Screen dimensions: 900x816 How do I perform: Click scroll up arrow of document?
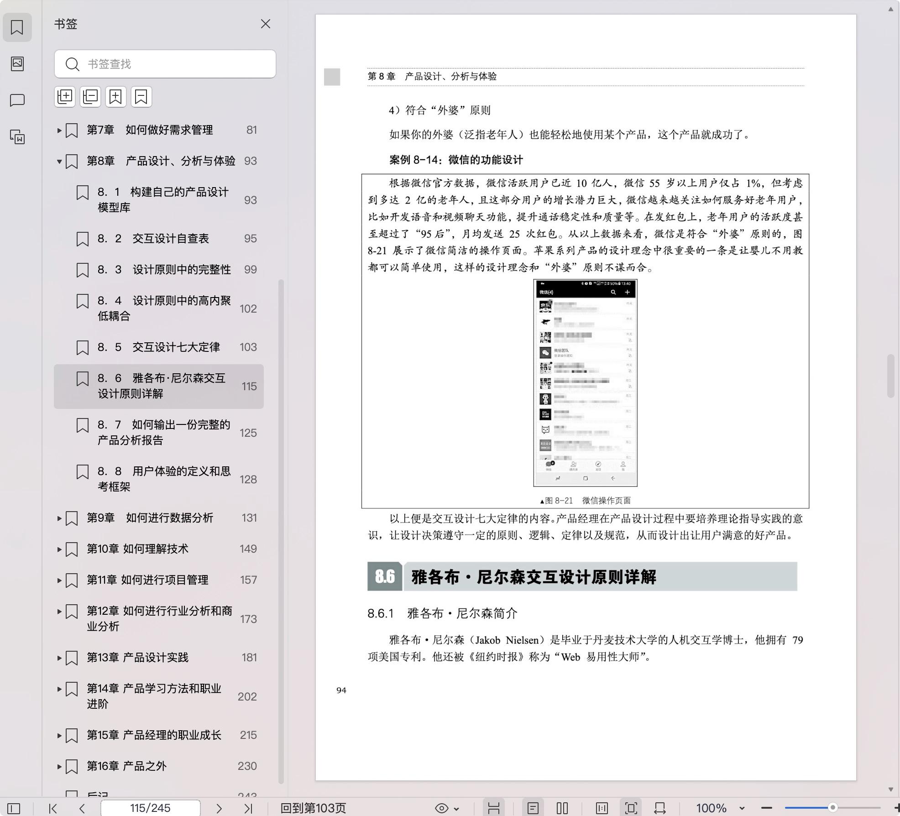click(890, 9)
